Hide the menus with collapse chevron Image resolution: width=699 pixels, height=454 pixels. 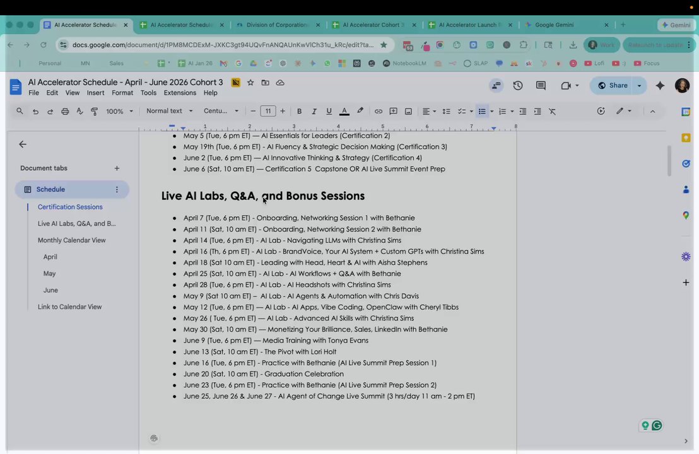click(x=653, y=112)
